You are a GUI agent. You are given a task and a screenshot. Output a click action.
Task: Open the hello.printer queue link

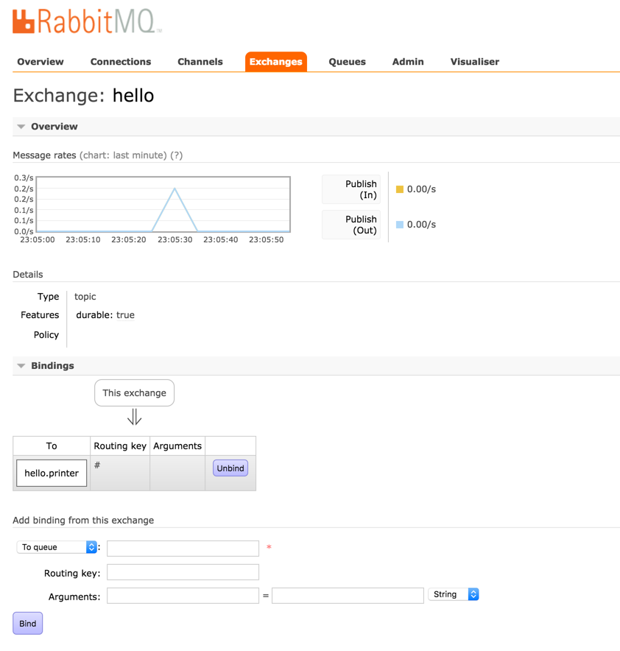pos(52,474)
